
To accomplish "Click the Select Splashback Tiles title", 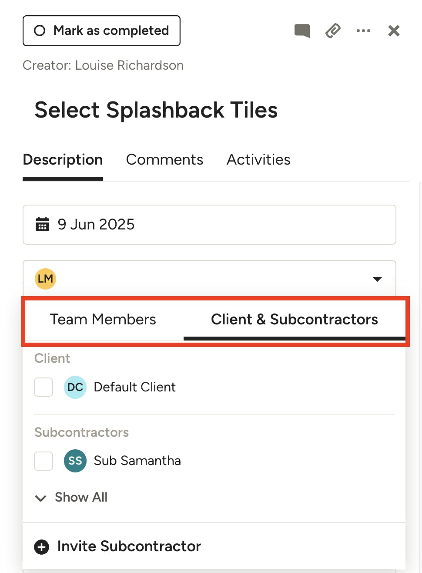I will (x=156, y=110).
